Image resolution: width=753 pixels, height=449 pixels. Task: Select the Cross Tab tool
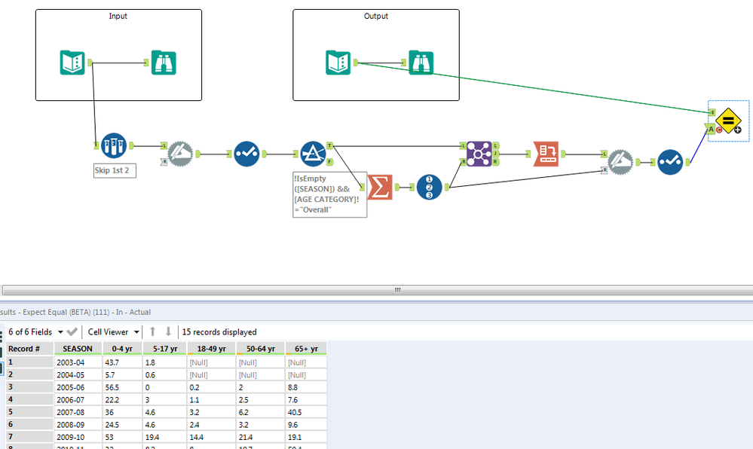pos(546,154)
